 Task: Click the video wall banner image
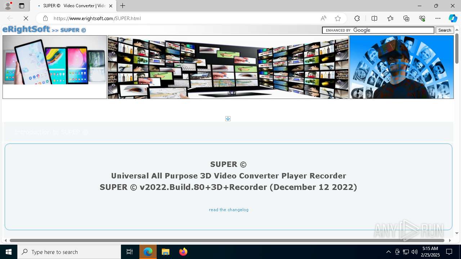pyautogui.click(x=228, y=67)
